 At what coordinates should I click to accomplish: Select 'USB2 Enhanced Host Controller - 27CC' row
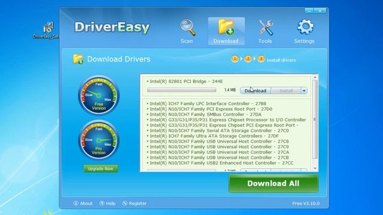[220, 162]
